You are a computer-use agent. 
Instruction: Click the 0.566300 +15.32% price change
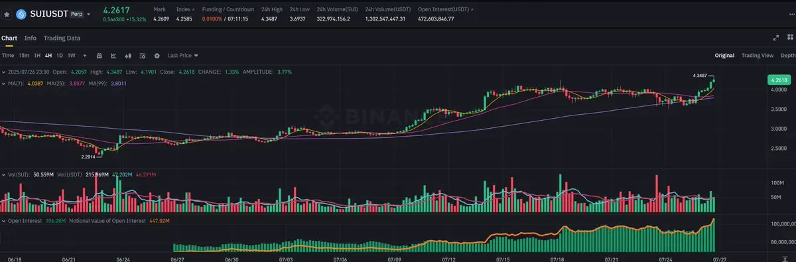coord(125,19)
